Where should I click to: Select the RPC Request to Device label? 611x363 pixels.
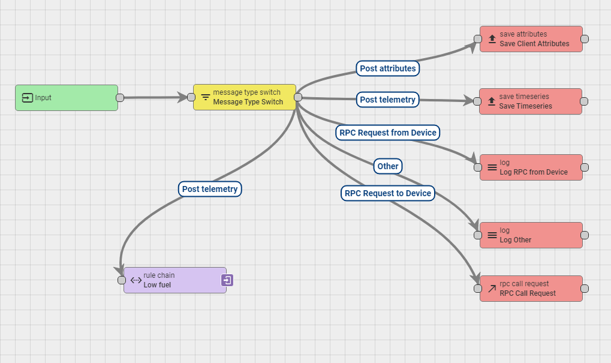pos(387,193)
